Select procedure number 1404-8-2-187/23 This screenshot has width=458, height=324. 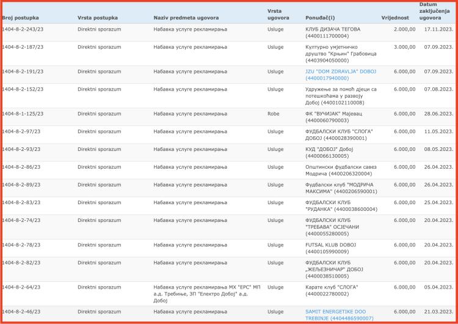click(x=23, y=47)
